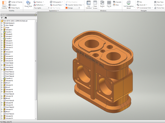
Task: Select Extrusion9 feature
Action: coord(8,41)
